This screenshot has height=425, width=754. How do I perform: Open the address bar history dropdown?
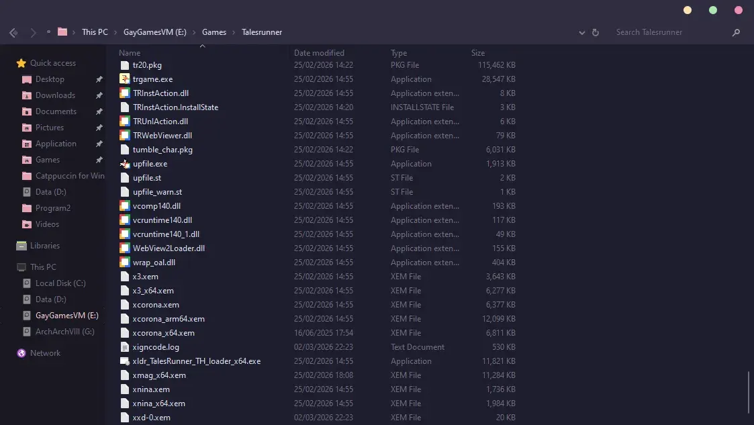click(581, 32)
